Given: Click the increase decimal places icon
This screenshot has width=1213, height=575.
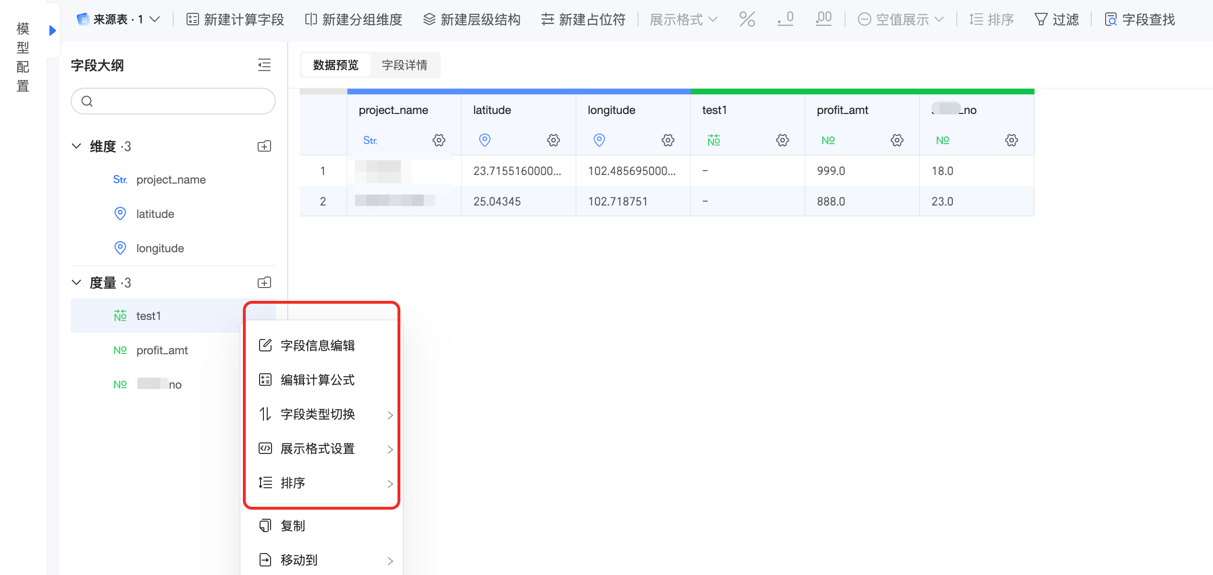Looking at the screenshot, I should coord(824,20).
